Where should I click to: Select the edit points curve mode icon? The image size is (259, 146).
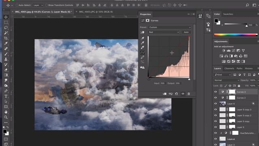click(x=142, y=52)
